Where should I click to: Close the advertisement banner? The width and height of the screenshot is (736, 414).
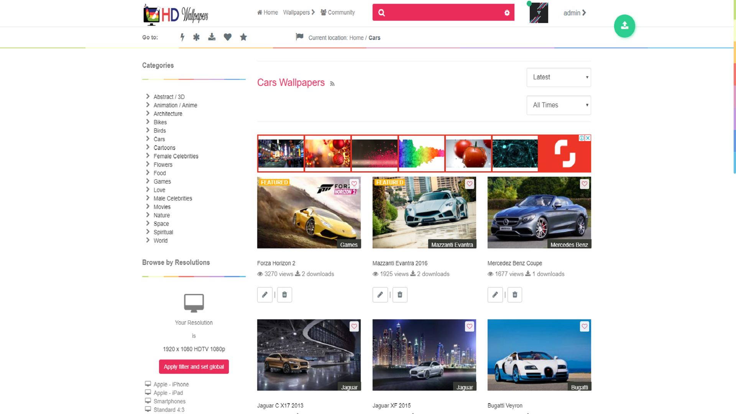[588, 138]
